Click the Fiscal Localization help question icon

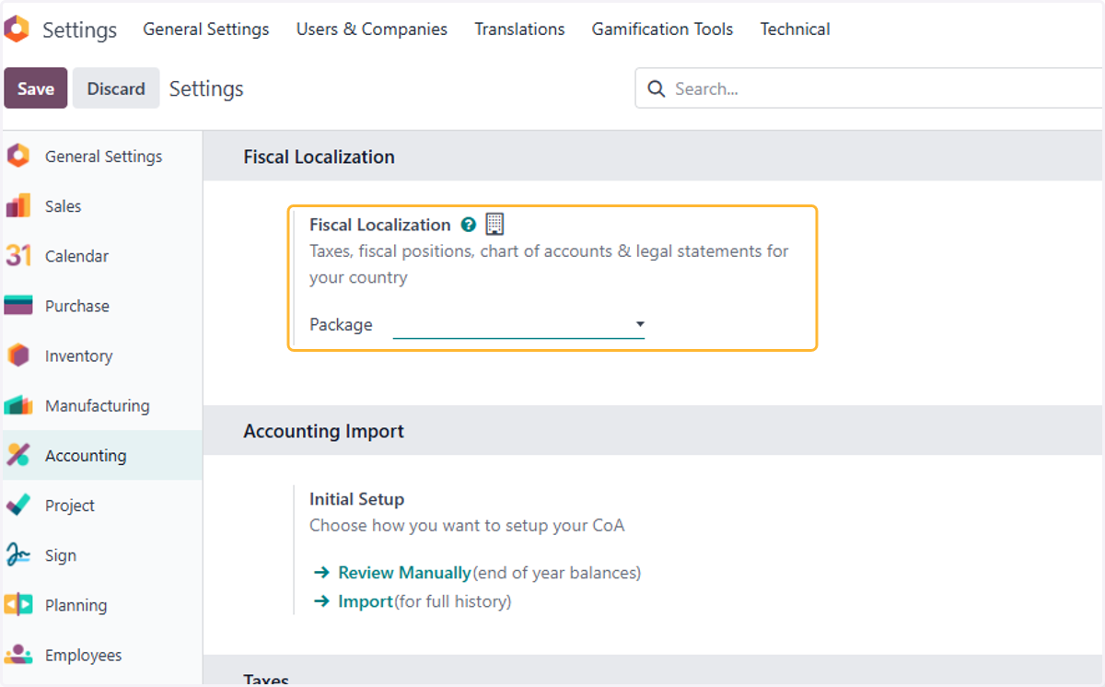[x=469, y=225]
